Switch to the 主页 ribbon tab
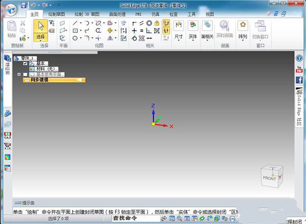Screen dimensions: 306x224 click(x=34, y=14)
